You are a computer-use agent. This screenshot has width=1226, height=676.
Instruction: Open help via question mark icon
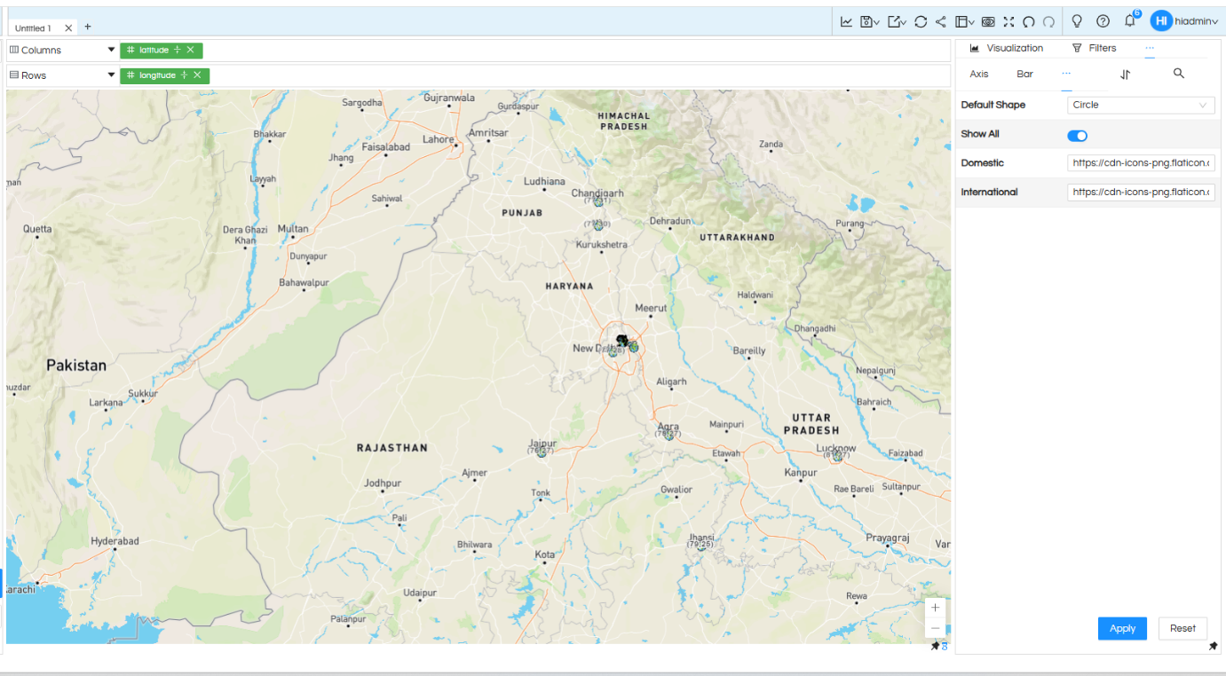(1103, 21)
